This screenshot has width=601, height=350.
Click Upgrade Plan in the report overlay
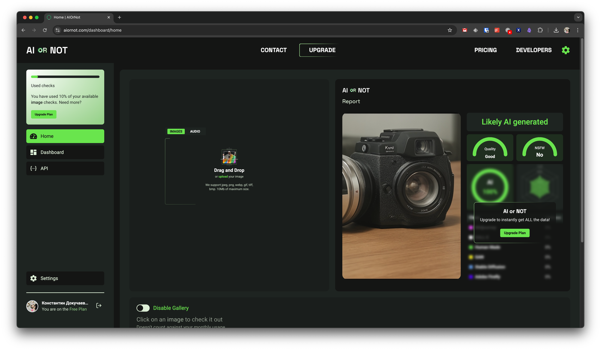[514, 233]
